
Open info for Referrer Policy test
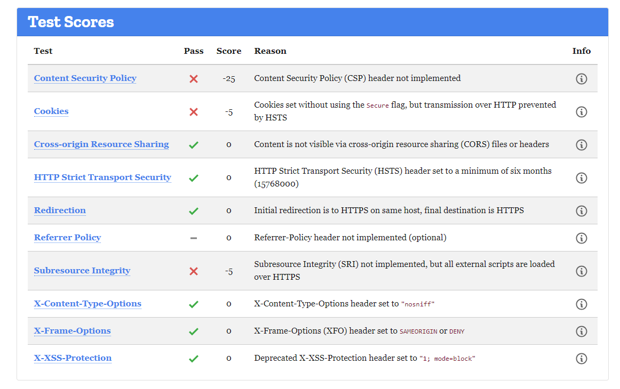(x=582, y=238)
